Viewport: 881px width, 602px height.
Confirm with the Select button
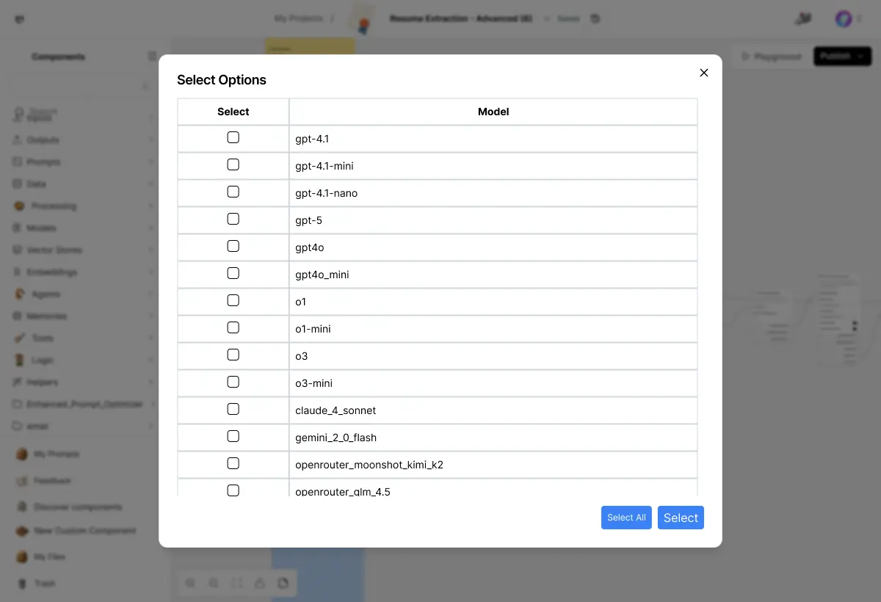[x=680, y=518]
